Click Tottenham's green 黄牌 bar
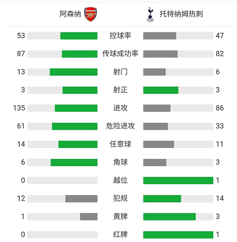The width and height of the screenshot is (237, 242). pyautogui.click(x=169, y=216)
